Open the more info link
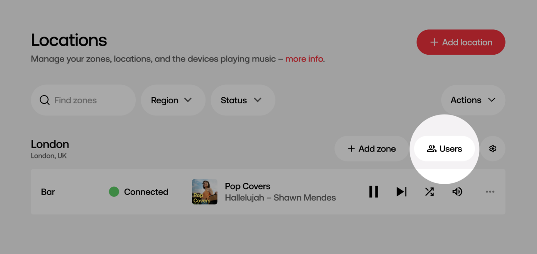The image size is (537, 254). coord(304,59)
